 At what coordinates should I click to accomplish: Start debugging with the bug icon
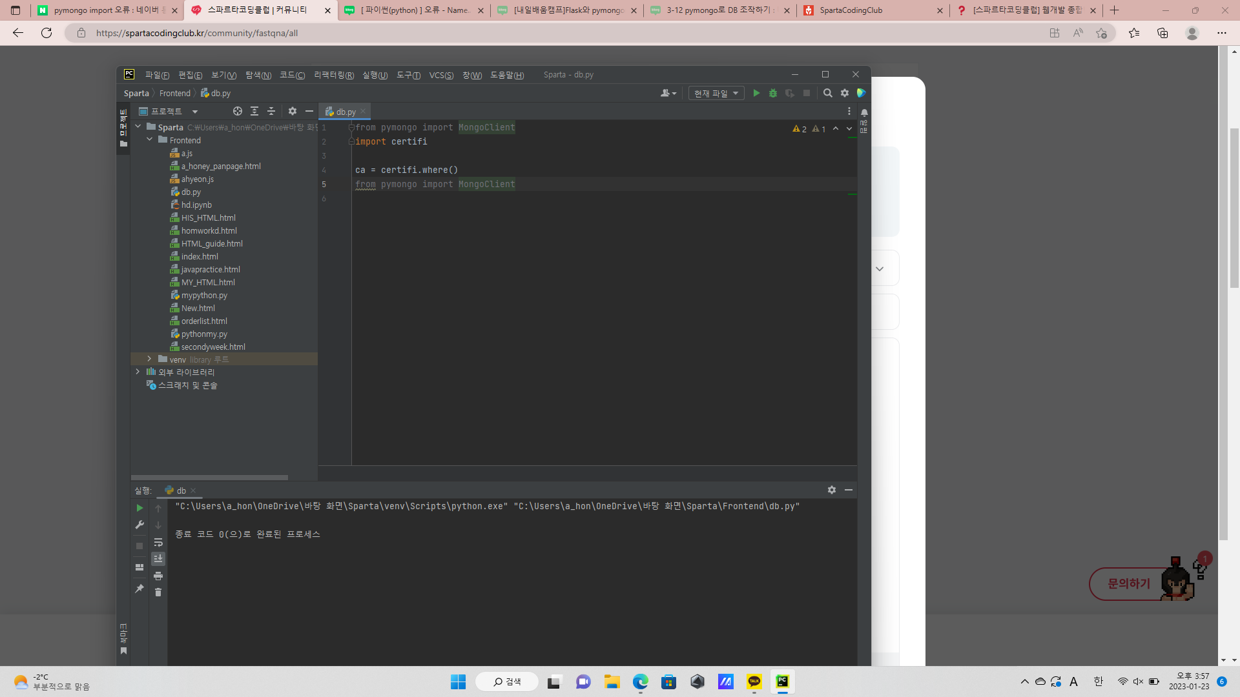point(773,94)
